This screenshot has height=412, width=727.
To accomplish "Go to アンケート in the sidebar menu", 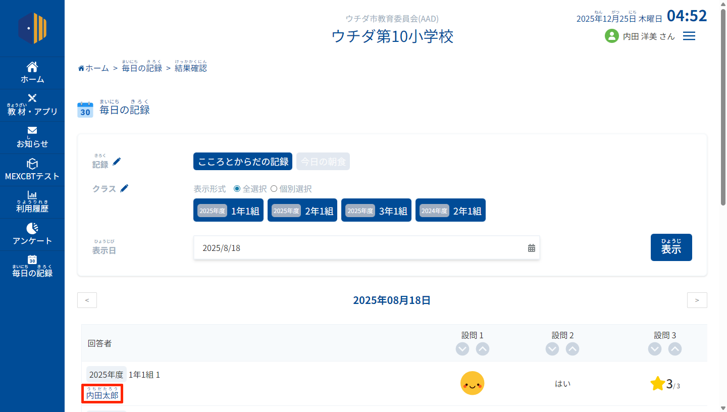I will (x=32, y=234).
